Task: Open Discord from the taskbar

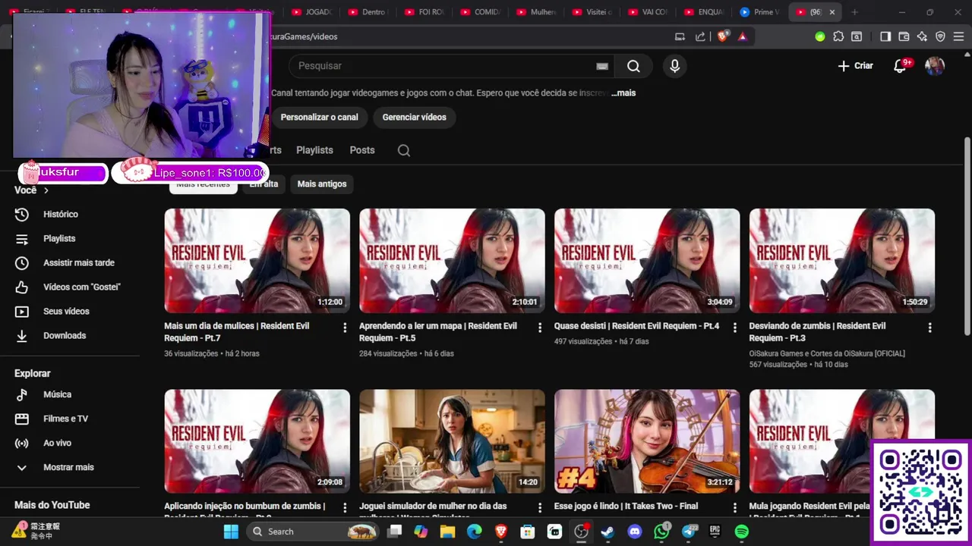Action: [635, 532]
